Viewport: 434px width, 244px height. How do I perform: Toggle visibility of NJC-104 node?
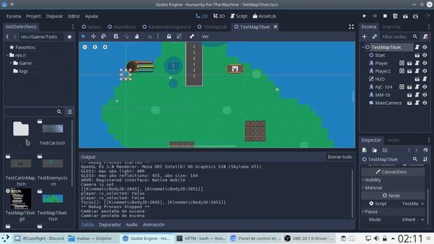pos(425,87)
